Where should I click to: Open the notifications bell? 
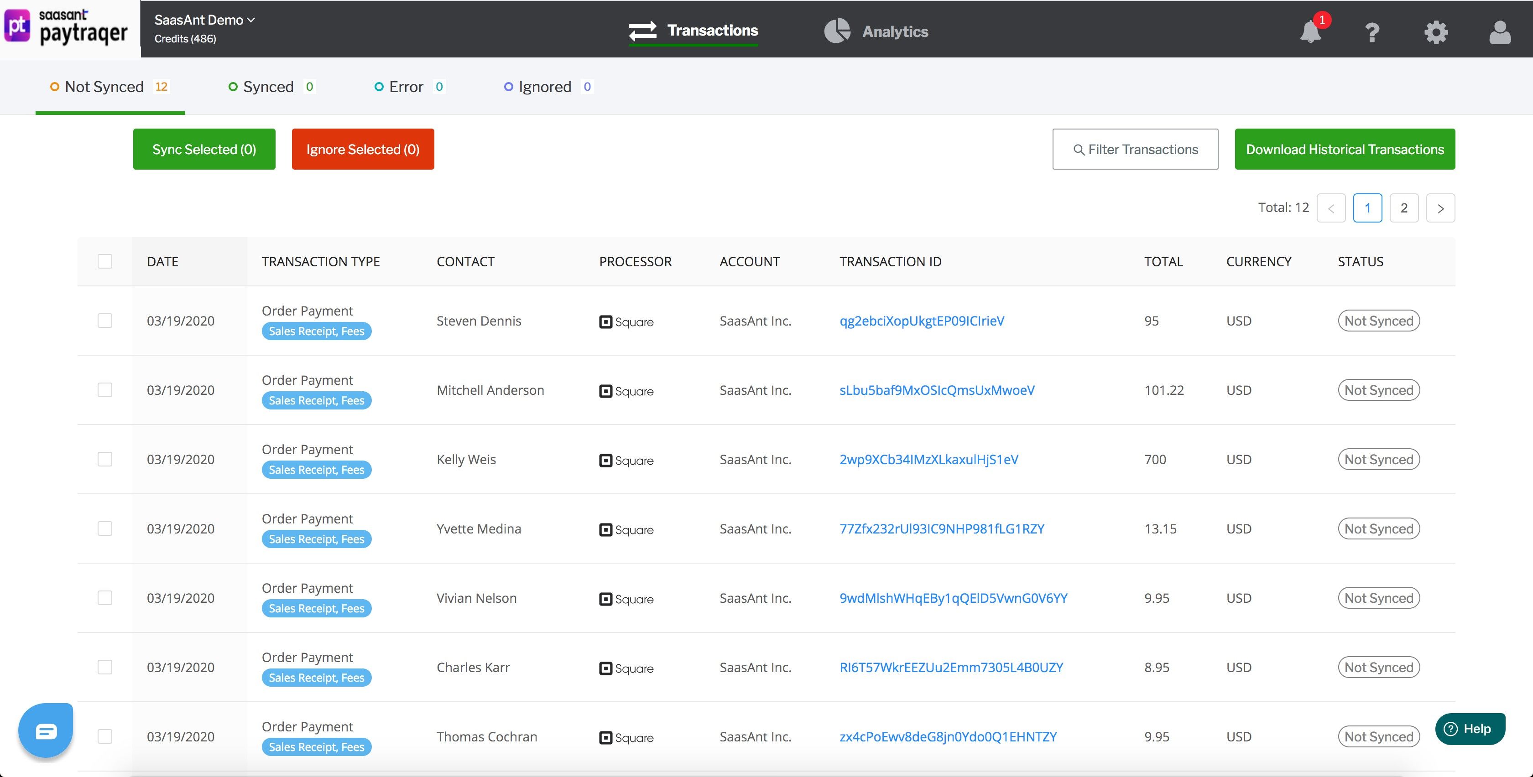1310,31
